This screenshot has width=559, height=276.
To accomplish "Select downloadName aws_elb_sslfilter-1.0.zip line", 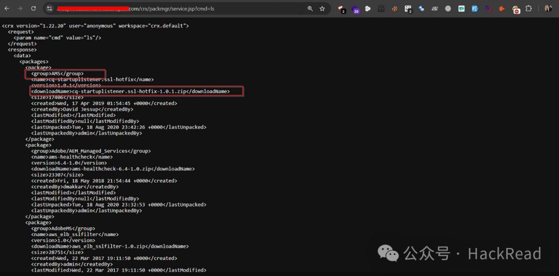I will tap(110, 246).
